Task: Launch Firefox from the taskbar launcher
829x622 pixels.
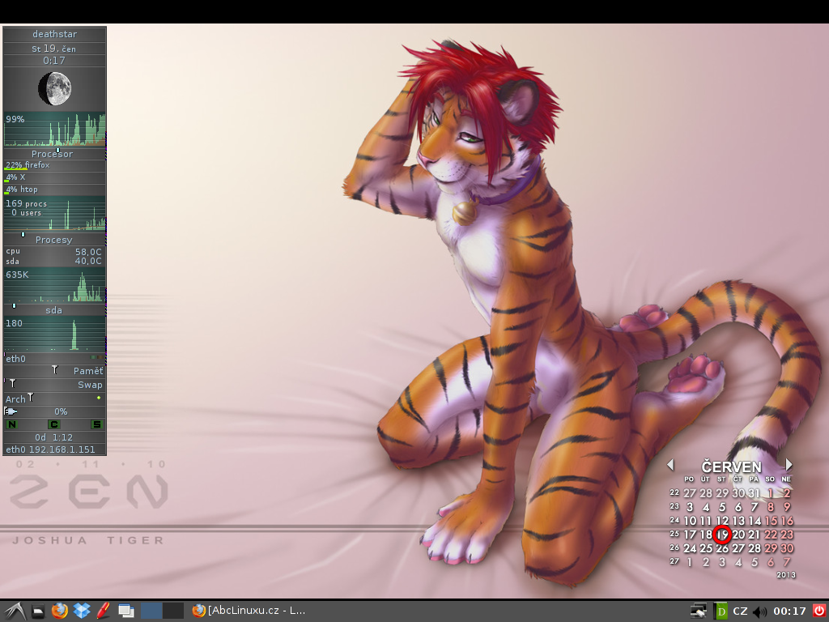Action: 60,611
